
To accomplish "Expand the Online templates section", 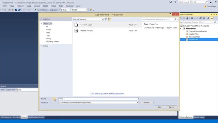I will [x=41, y=46].
